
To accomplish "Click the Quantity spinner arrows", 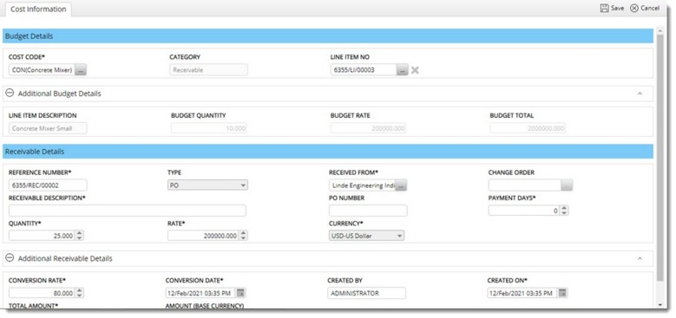I will (79, 236).
